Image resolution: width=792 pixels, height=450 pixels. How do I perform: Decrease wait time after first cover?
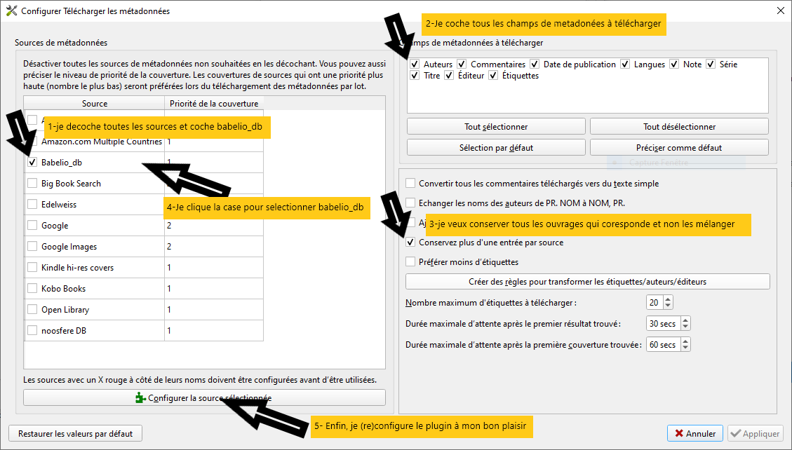pos(685,348)
